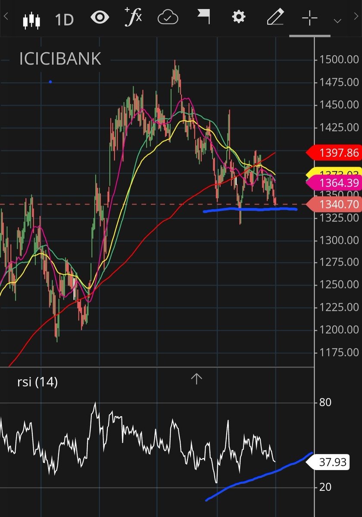This screenshot has height=517, width=362.
Task: Click the 1175.00 price axis label
Action: point(339,352)
